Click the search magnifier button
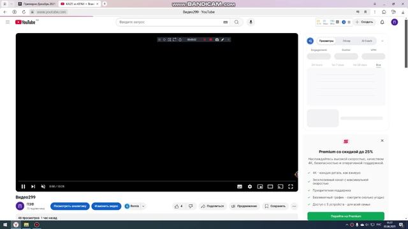 click(x=237, y=22)
